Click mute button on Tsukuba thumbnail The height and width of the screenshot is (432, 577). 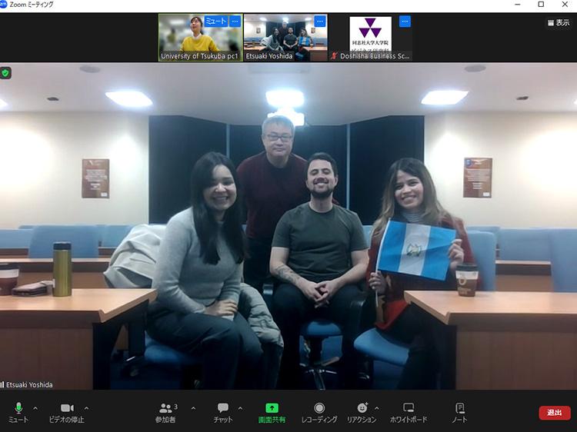click(215, 22)
